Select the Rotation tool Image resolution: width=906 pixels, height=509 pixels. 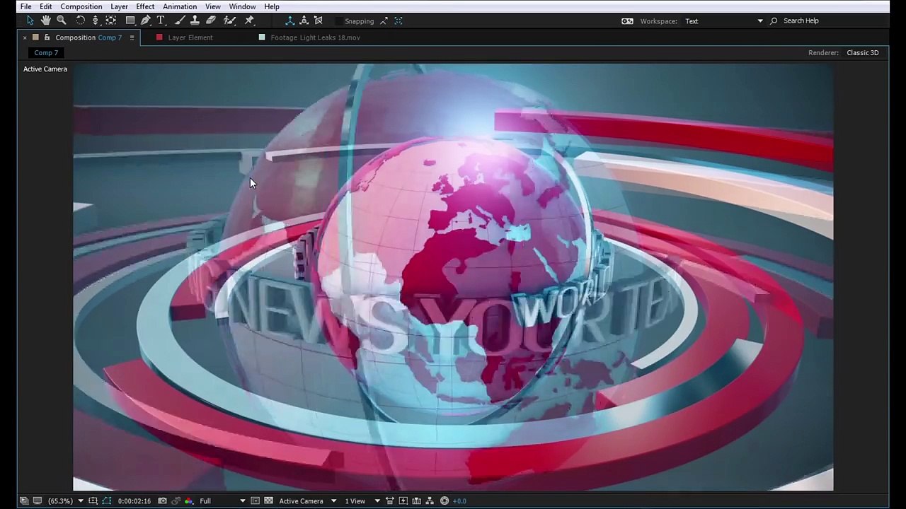(x=80, y=21)
